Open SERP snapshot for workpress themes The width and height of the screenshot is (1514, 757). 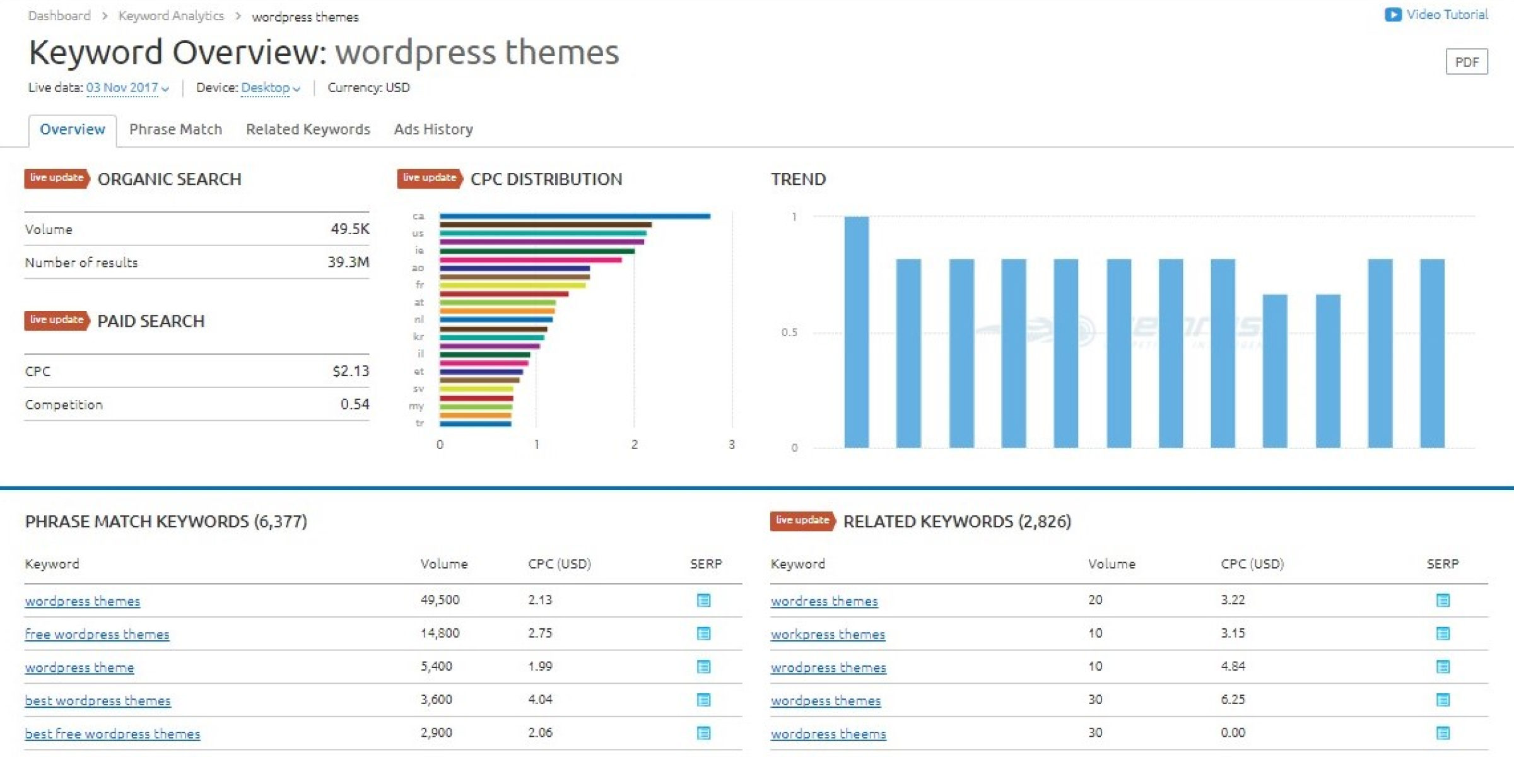click(x=1443, y=633)
